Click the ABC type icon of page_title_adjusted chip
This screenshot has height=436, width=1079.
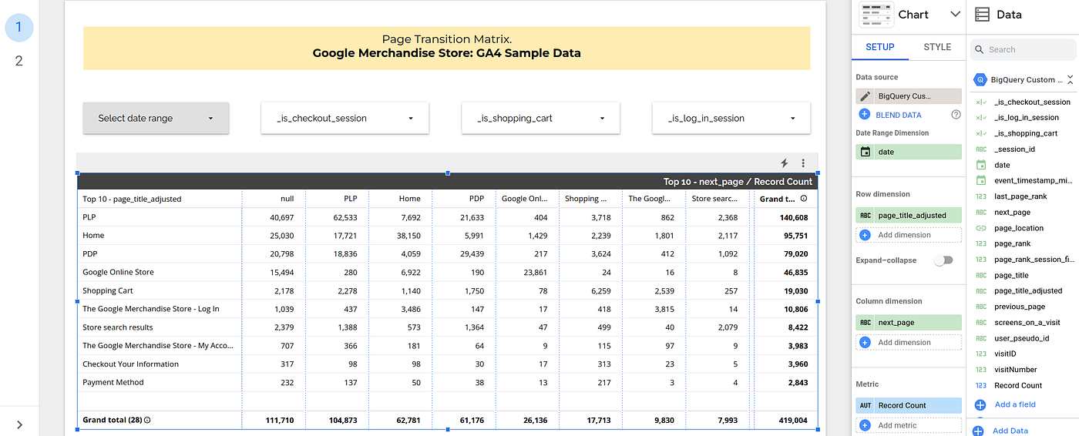tap(866, 216)
